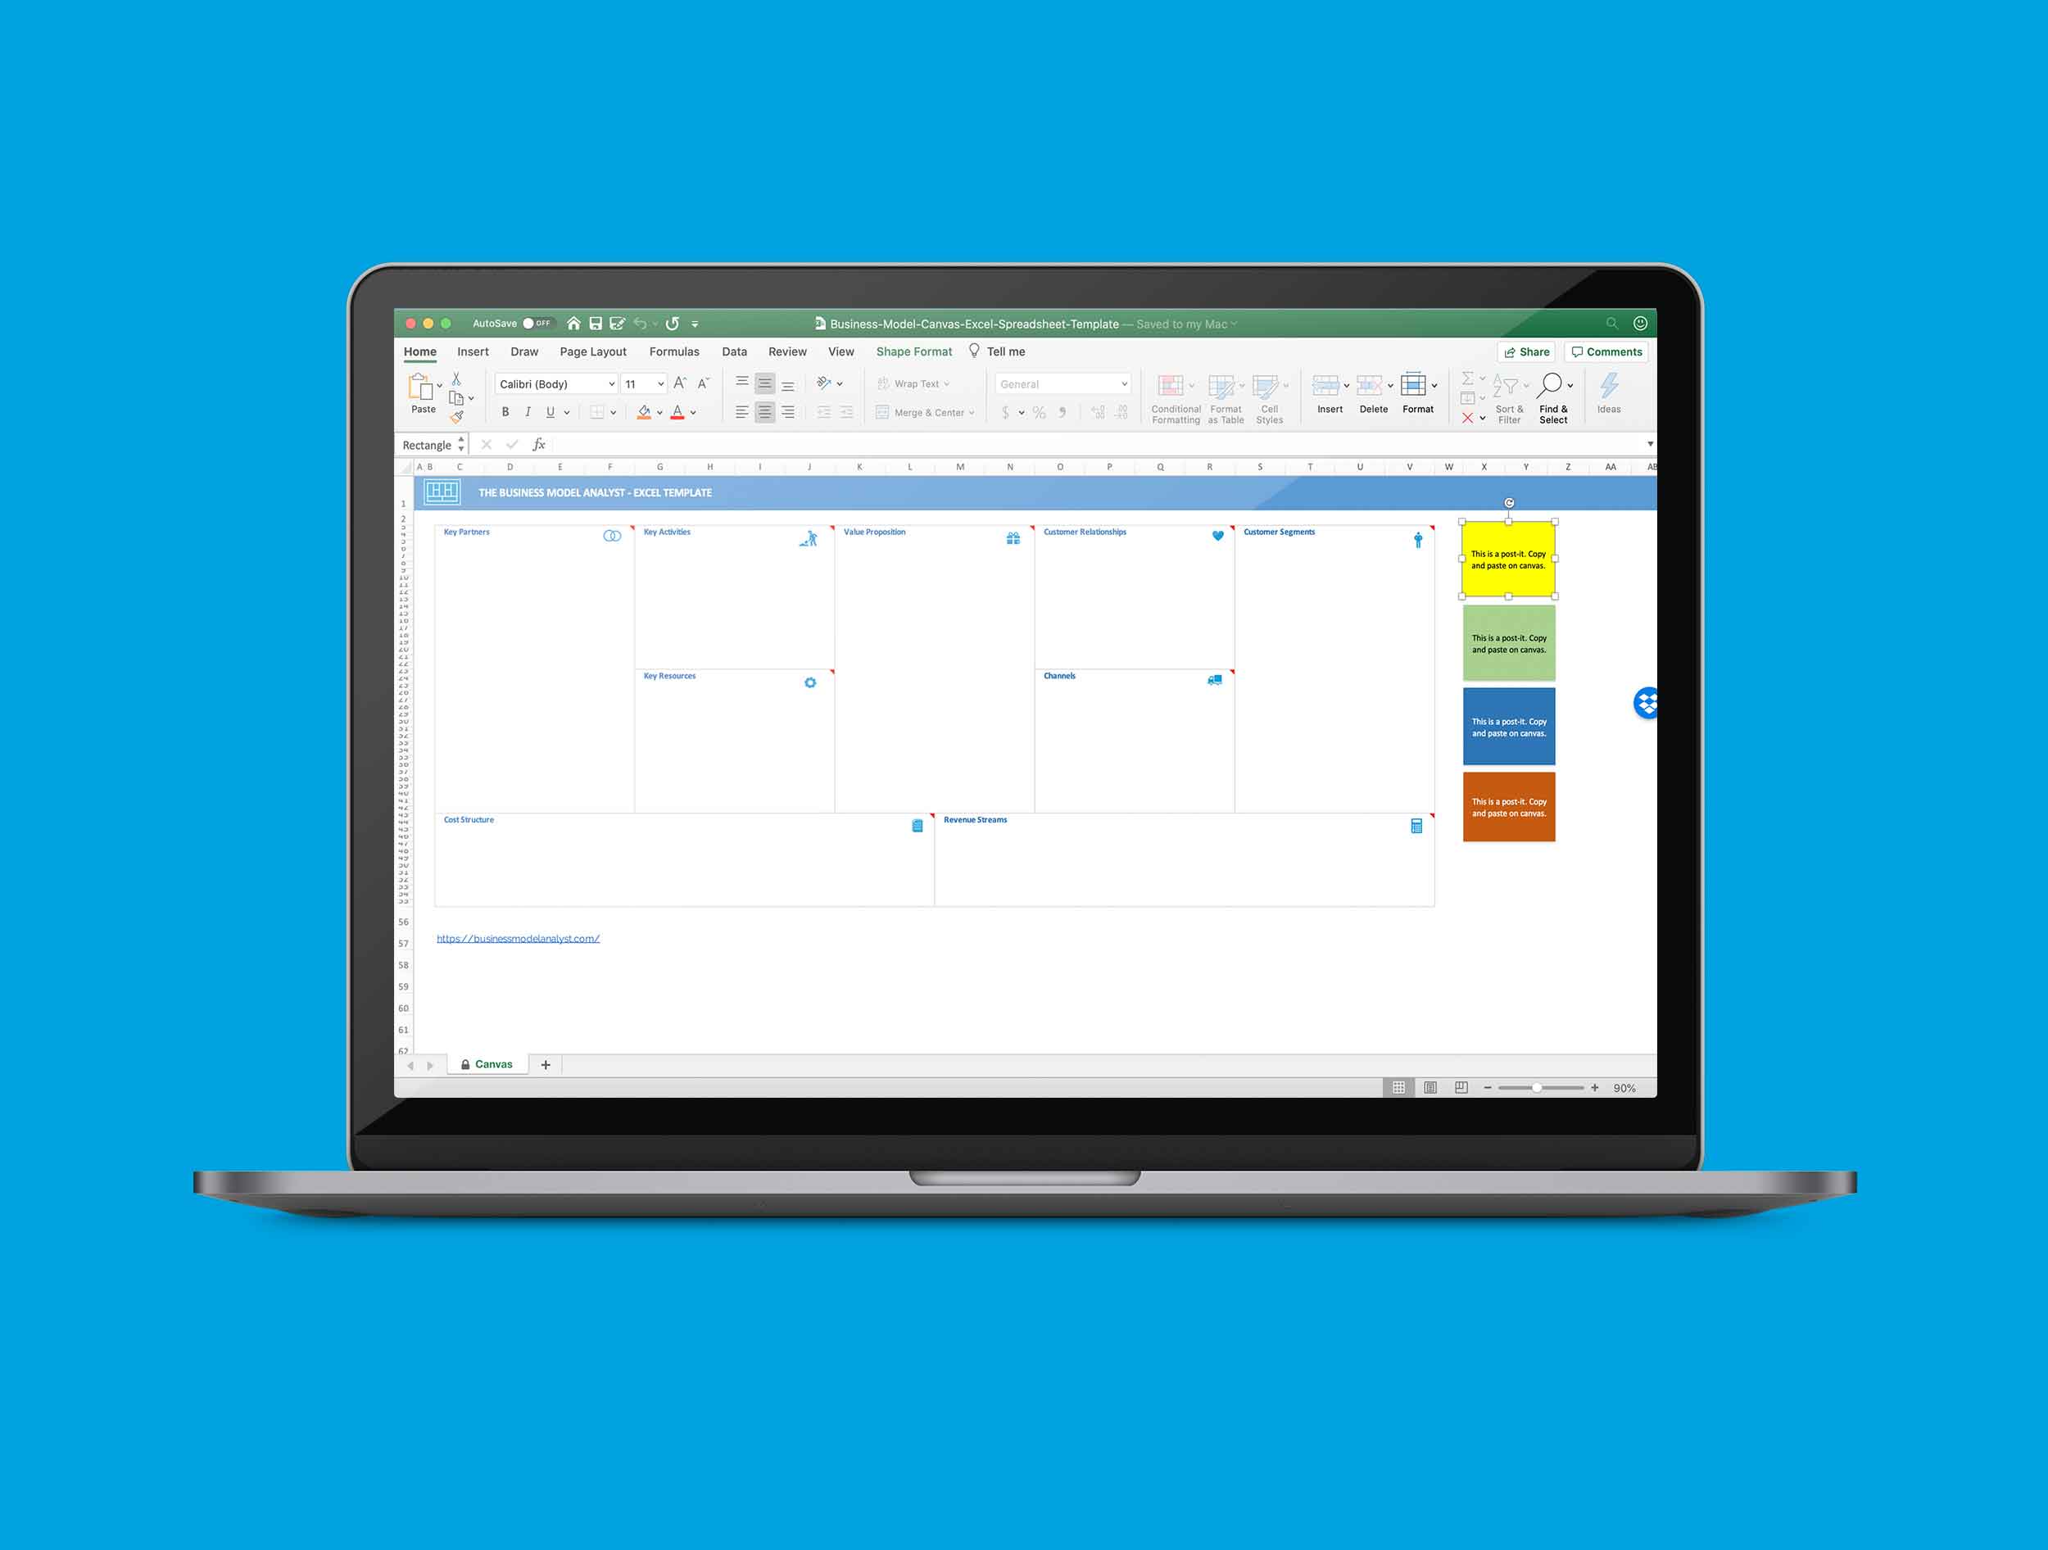
Task: Open businessmodelanalyst.com hyperlink
Action: tap(519, 938)
